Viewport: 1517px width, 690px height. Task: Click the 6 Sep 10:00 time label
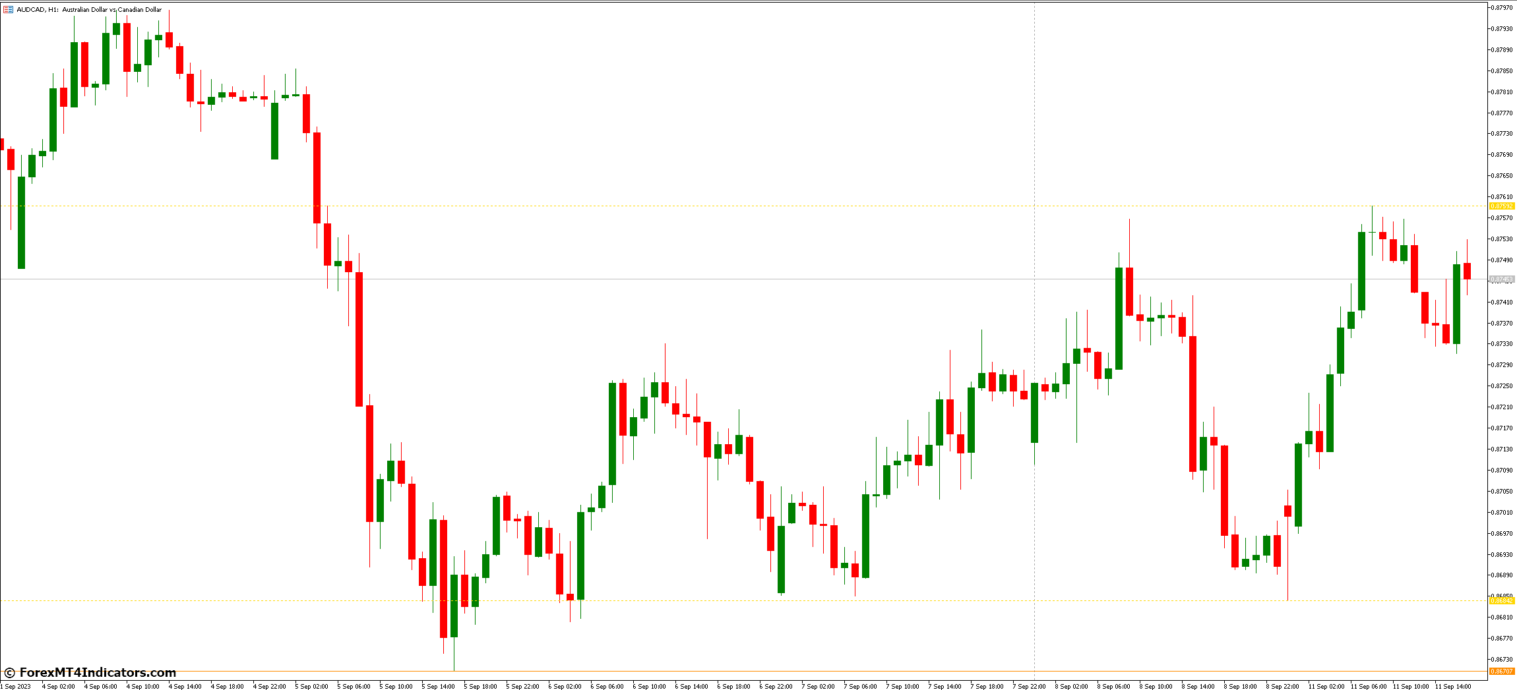[x=649, y=686]
